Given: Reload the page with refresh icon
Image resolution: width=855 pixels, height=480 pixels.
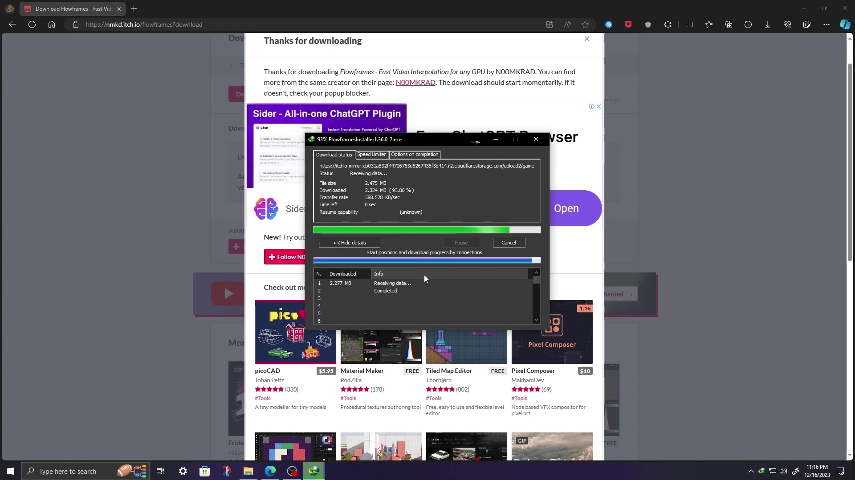Looking at the screenshot, I should [32, 24].
